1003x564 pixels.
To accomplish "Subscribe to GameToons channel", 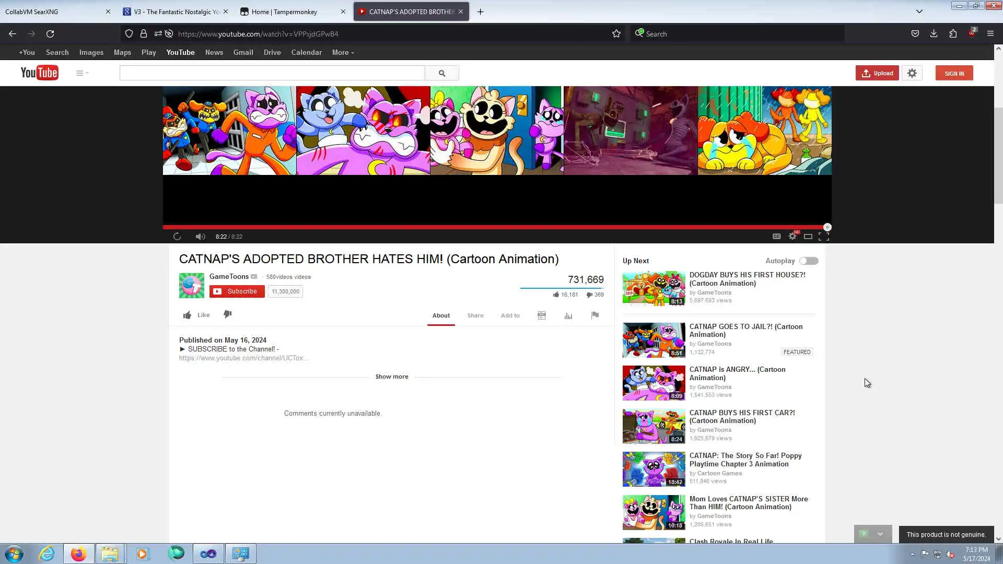I will (237, 291).
